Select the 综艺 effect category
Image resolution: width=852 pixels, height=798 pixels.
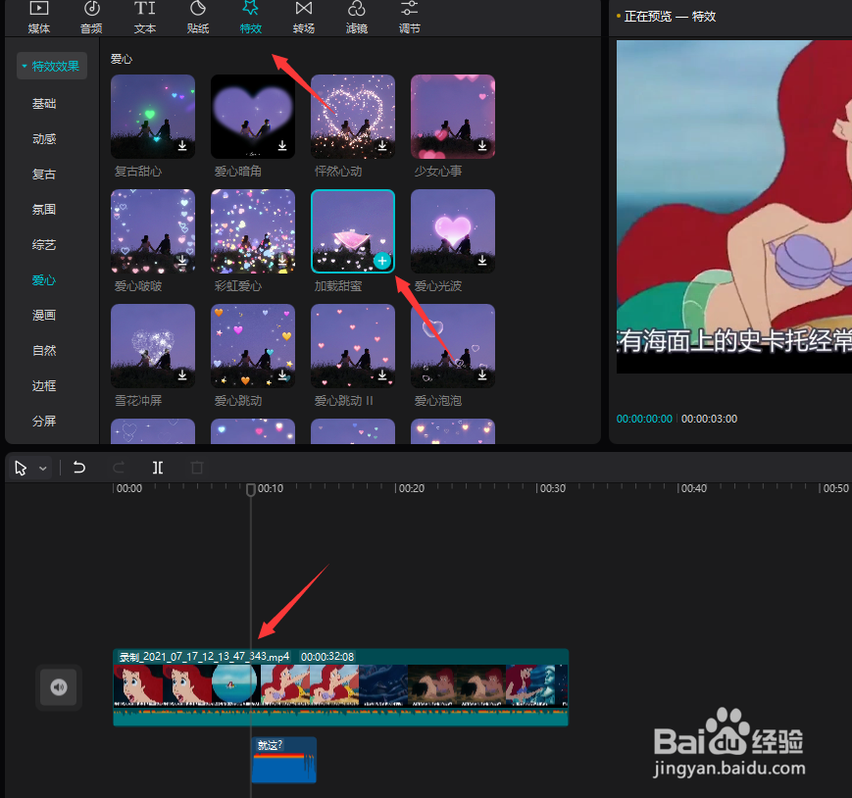click(x=44, y=245)
